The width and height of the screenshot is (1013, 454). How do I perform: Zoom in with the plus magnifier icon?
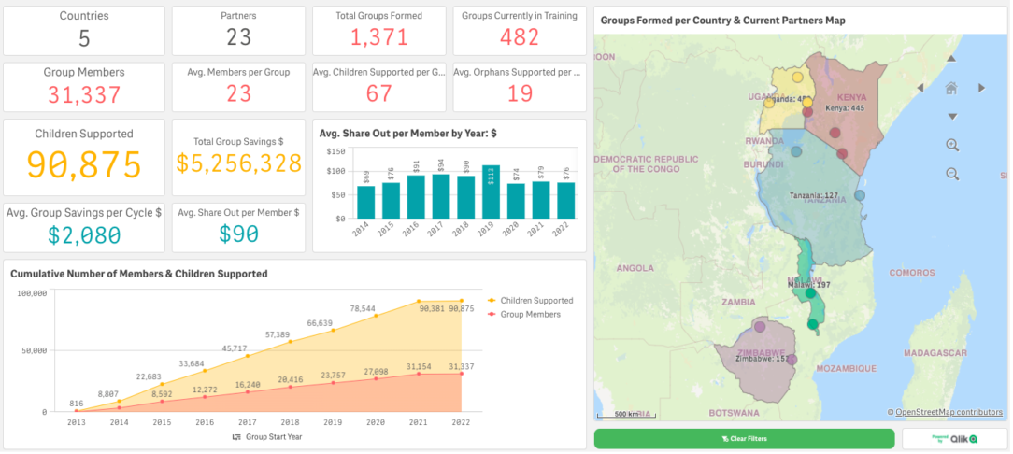[952, 146]
